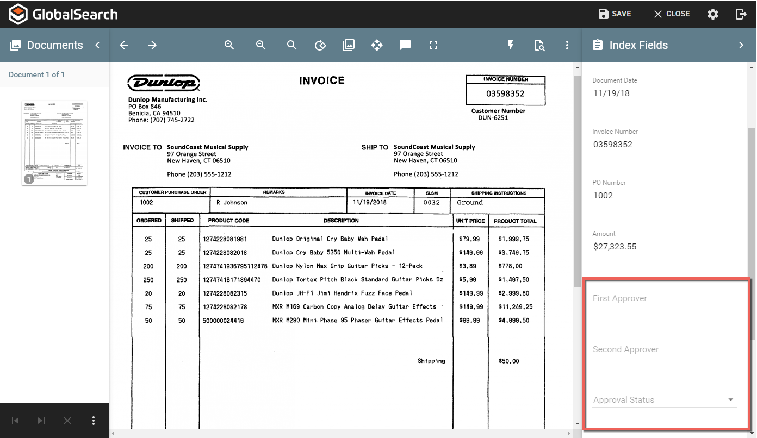The image size is (757, 438).
Task: Click the First Approver input field
Action: coord(665,298)
